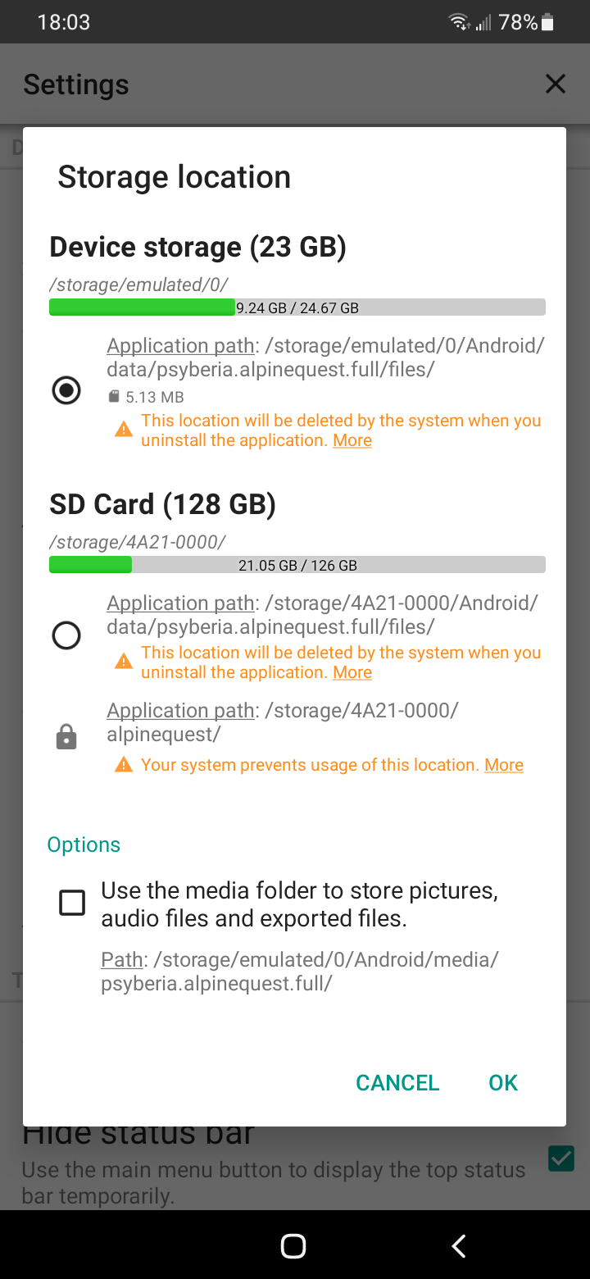Image resolution: width=590 pixels, height=1279 pixels.
Task: Click the SD Card usage bar
Action: 297,565
